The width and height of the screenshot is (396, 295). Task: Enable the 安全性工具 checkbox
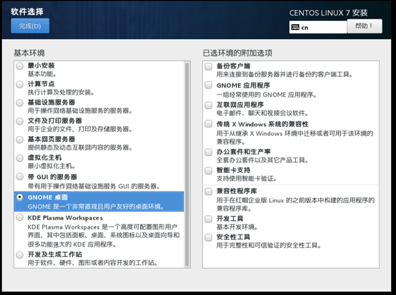[208, 237]
